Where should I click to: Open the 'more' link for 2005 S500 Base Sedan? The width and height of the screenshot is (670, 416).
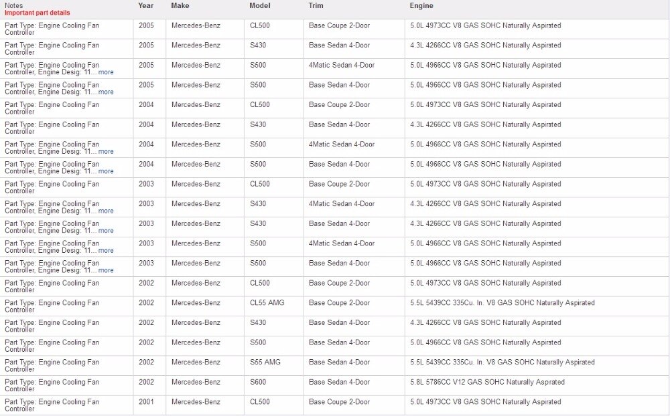(106, 92)
